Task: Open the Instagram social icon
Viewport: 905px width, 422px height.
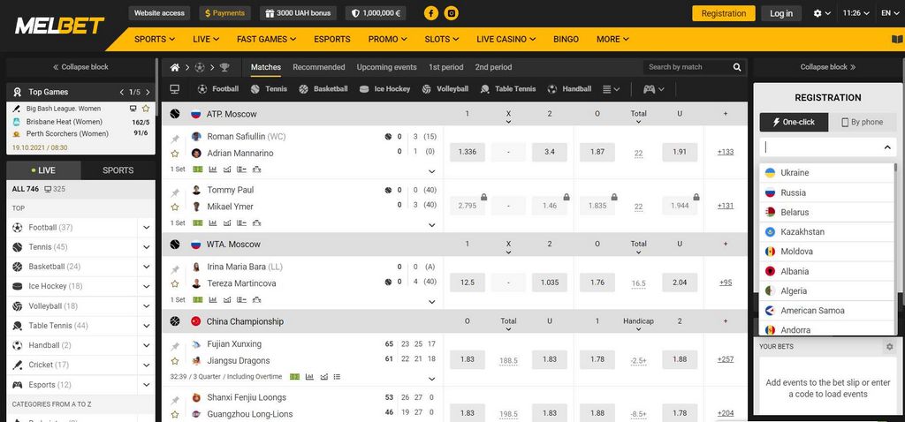Action: [x=452, y=13]
